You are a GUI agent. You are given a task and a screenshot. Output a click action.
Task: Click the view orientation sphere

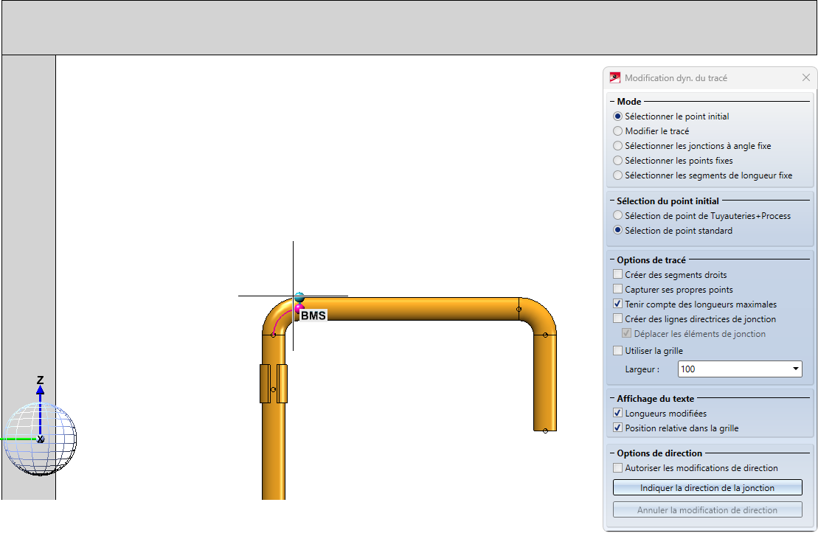tap(41, 439)
